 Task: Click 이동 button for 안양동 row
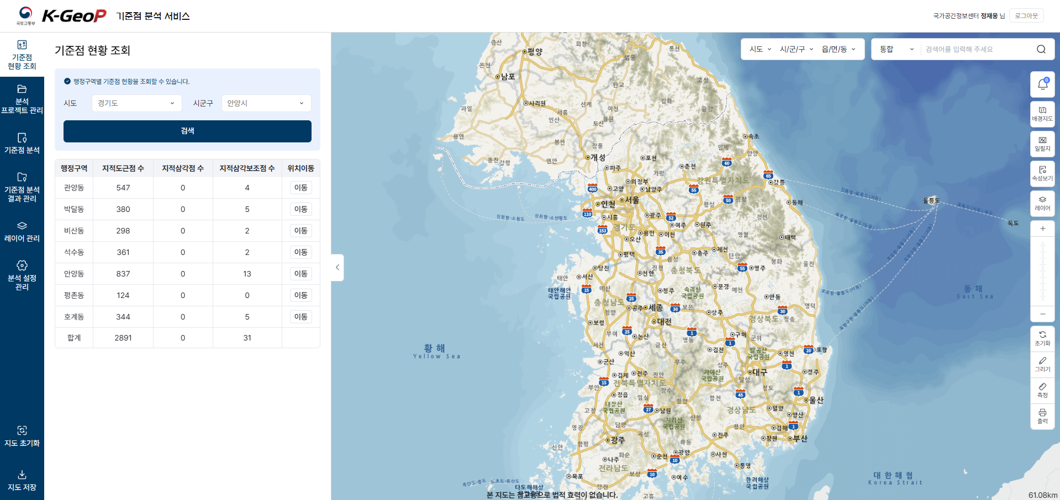tap(300, 274)
